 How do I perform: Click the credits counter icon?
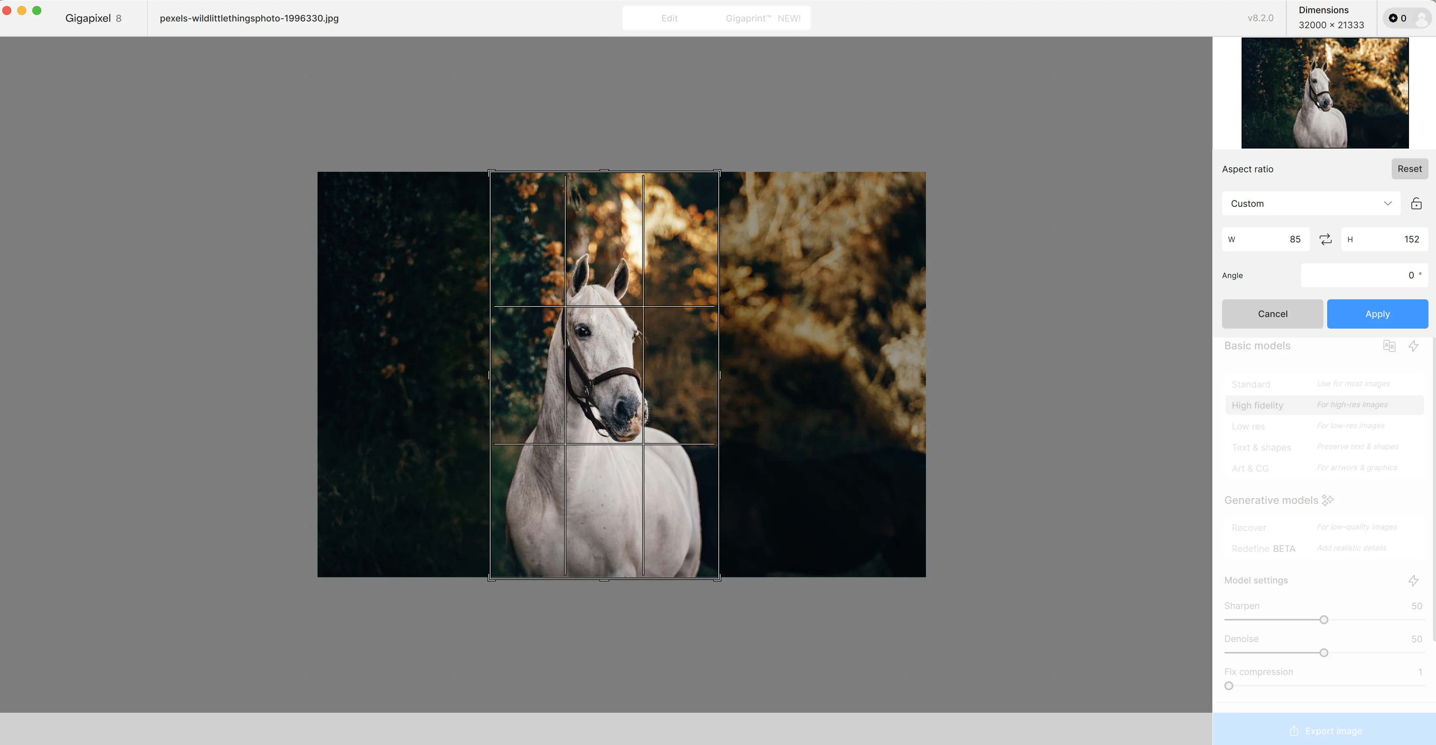click(x=1393, y=18)
